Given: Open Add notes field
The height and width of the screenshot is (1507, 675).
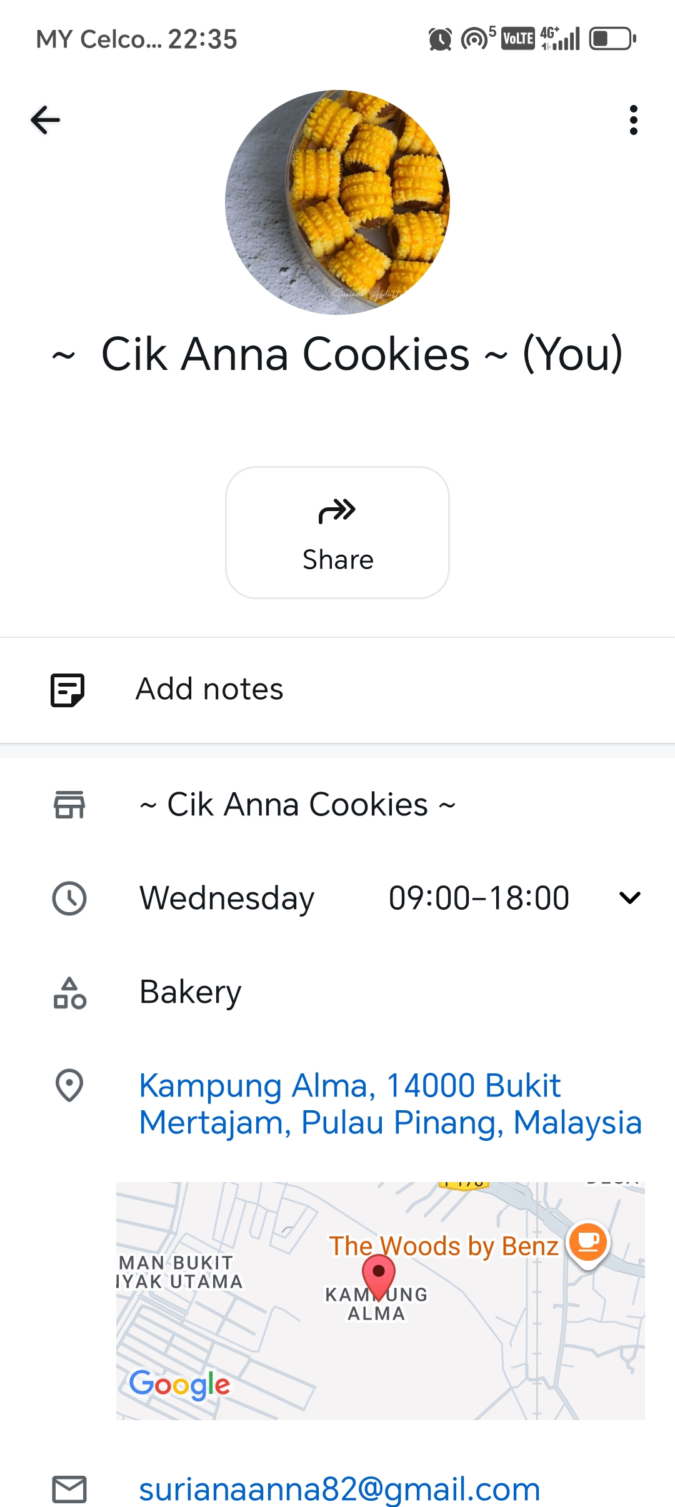Looking at the screenshot, I should pos(210,690).
